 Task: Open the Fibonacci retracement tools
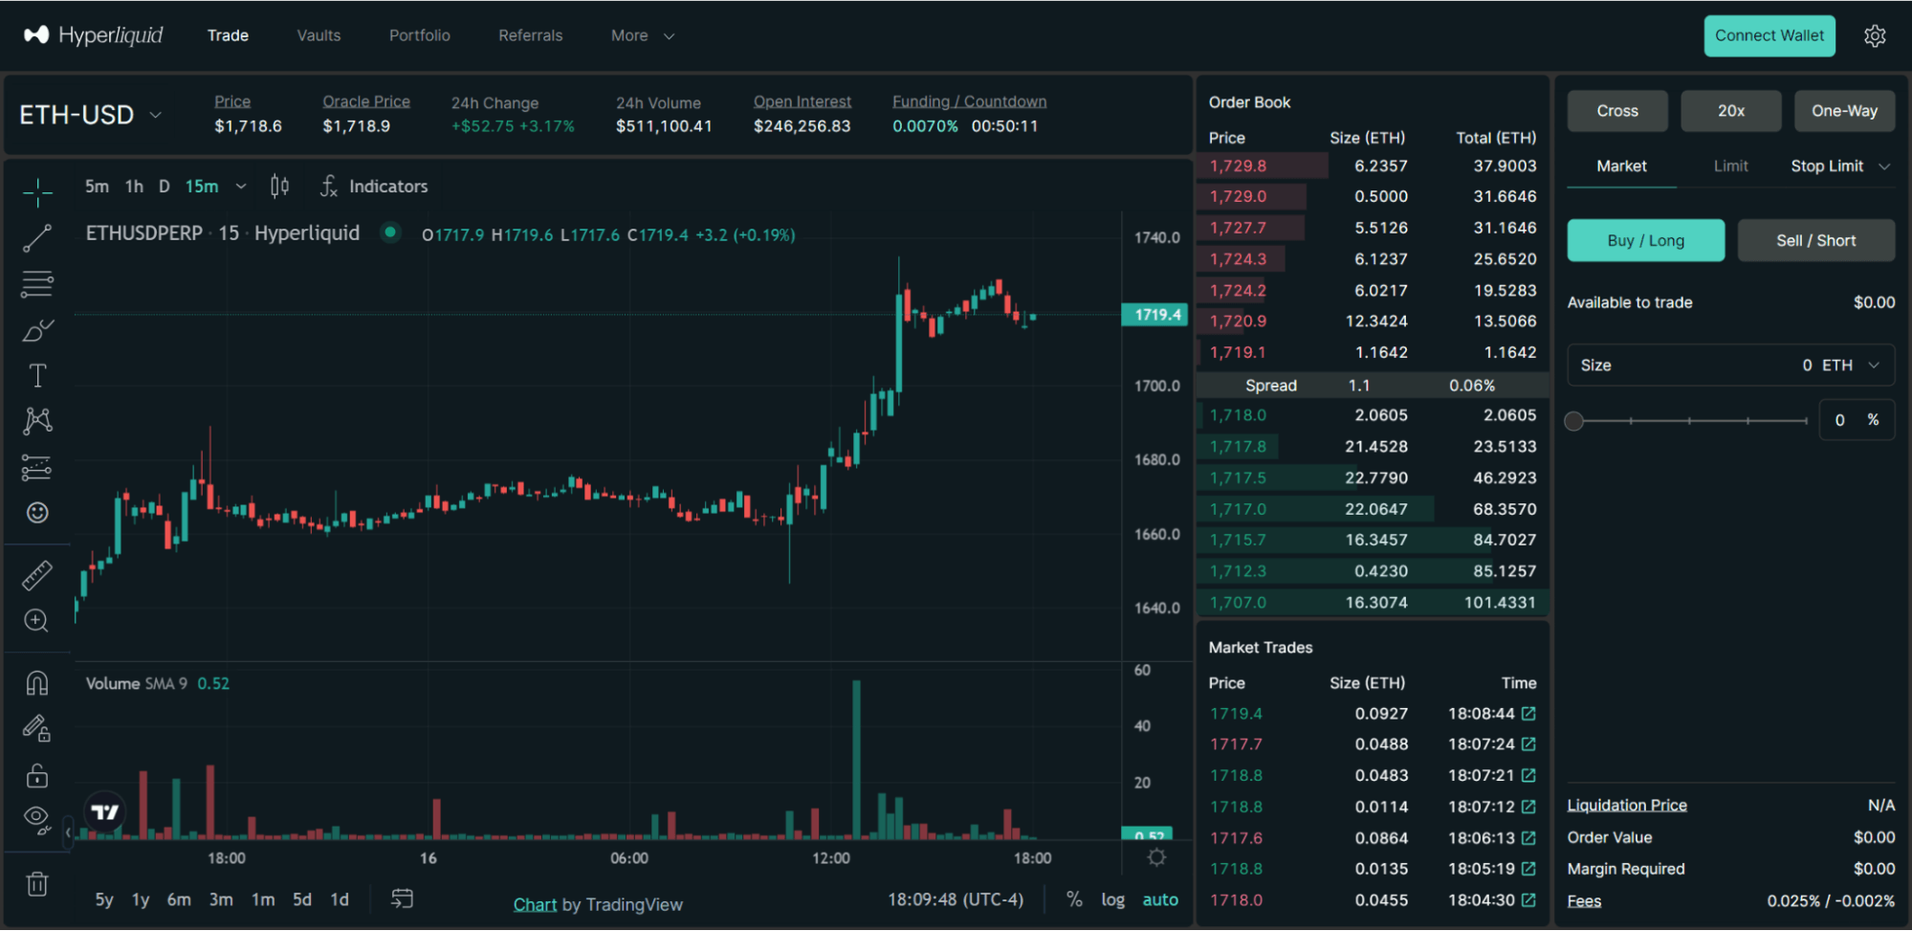[37, 284]
